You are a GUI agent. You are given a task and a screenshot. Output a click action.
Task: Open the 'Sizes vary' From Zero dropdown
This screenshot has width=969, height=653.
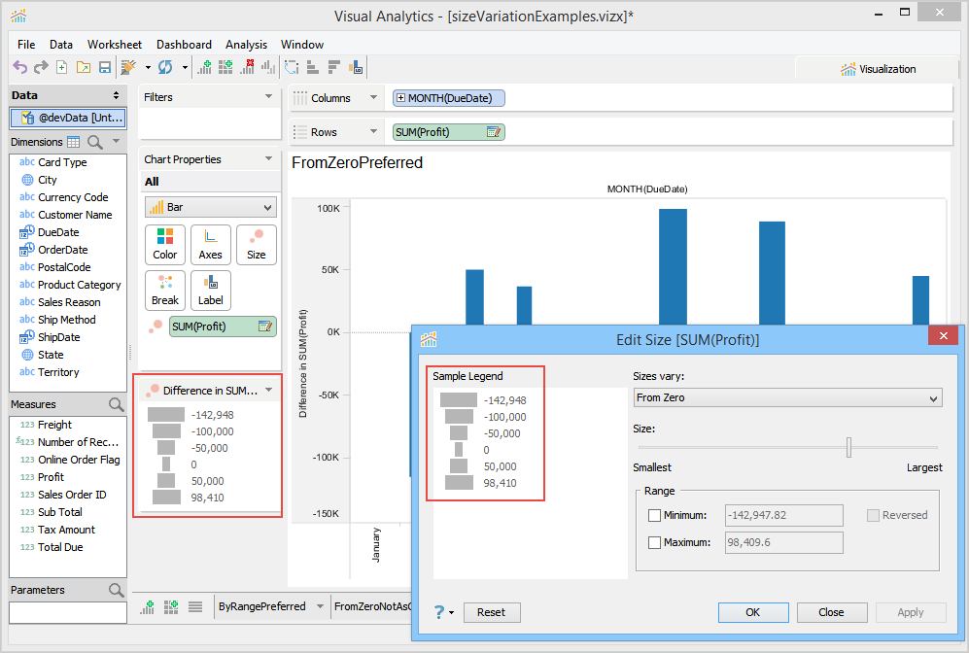(787, 397)
